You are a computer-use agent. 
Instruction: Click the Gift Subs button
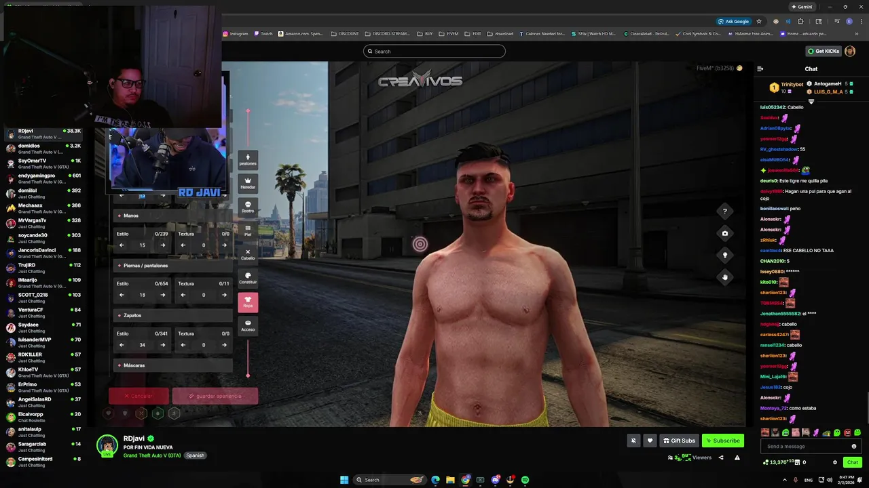coord(679,441)
